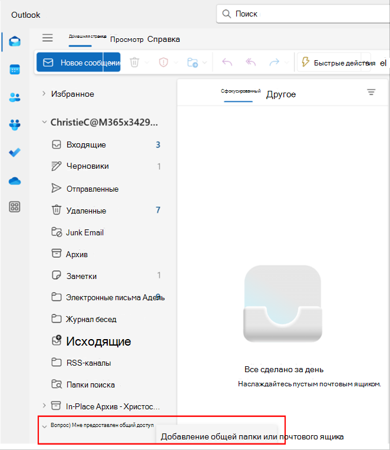390x450 pixels.
Task: Open the message list filter icon
Action: (x=371, y=92)
